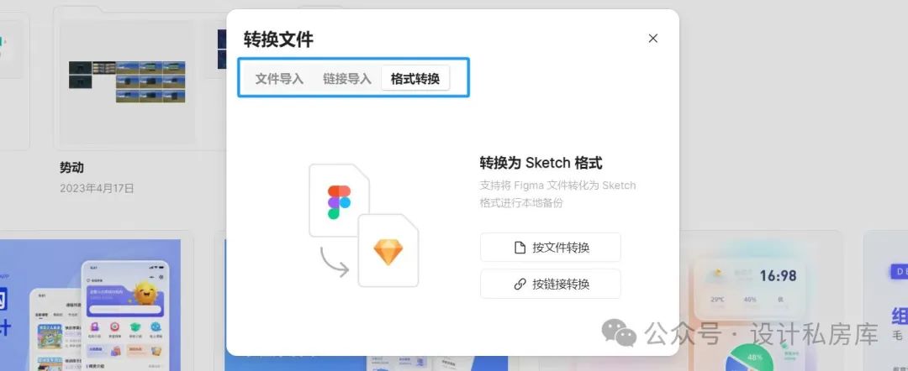Image resolution: width=908 pixels, height=371 pixels.
Task: Click the 按文件转换 button
Action: (x=551, y=248)
